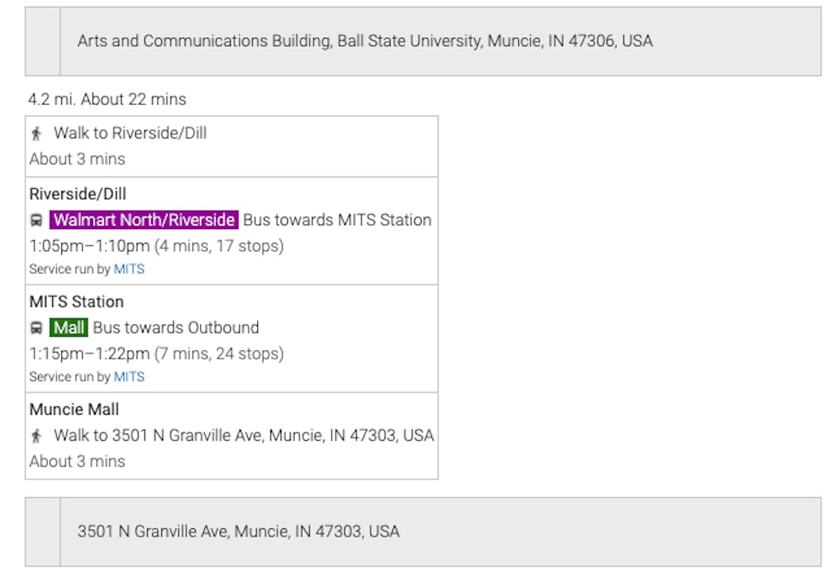
Task: Select the green Mall route badge
Action: (x=69, y=327)
